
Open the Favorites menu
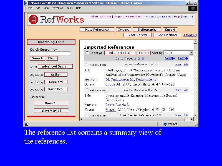click(58, 8)
